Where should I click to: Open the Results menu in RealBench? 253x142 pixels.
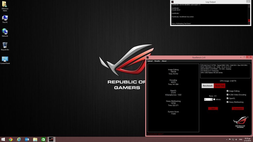[x=157, y=61]
